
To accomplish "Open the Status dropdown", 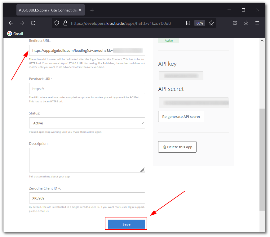I will [x=87, y=123].
